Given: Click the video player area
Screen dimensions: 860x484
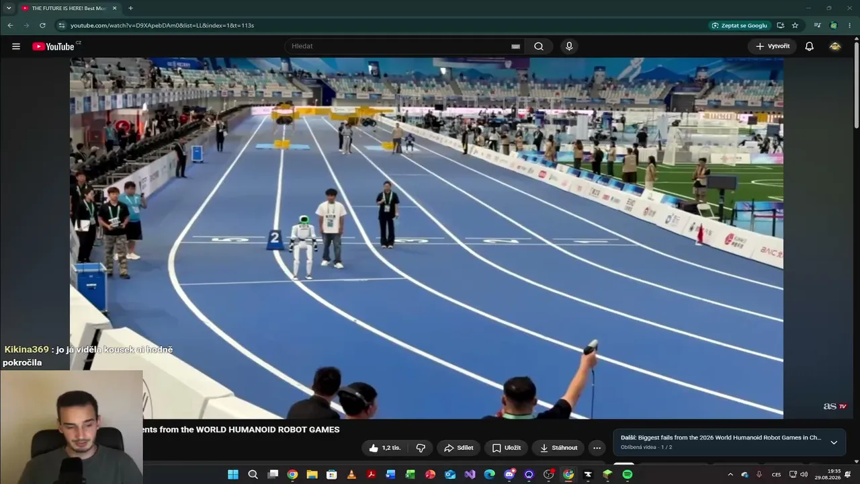Looking at the screenshot, I should coord(427,238).
